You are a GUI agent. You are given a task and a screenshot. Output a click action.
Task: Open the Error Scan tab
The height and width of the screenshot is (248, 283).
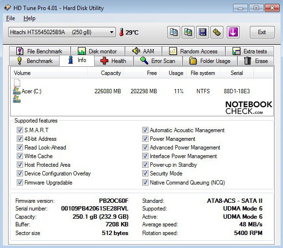coord(158,61)
